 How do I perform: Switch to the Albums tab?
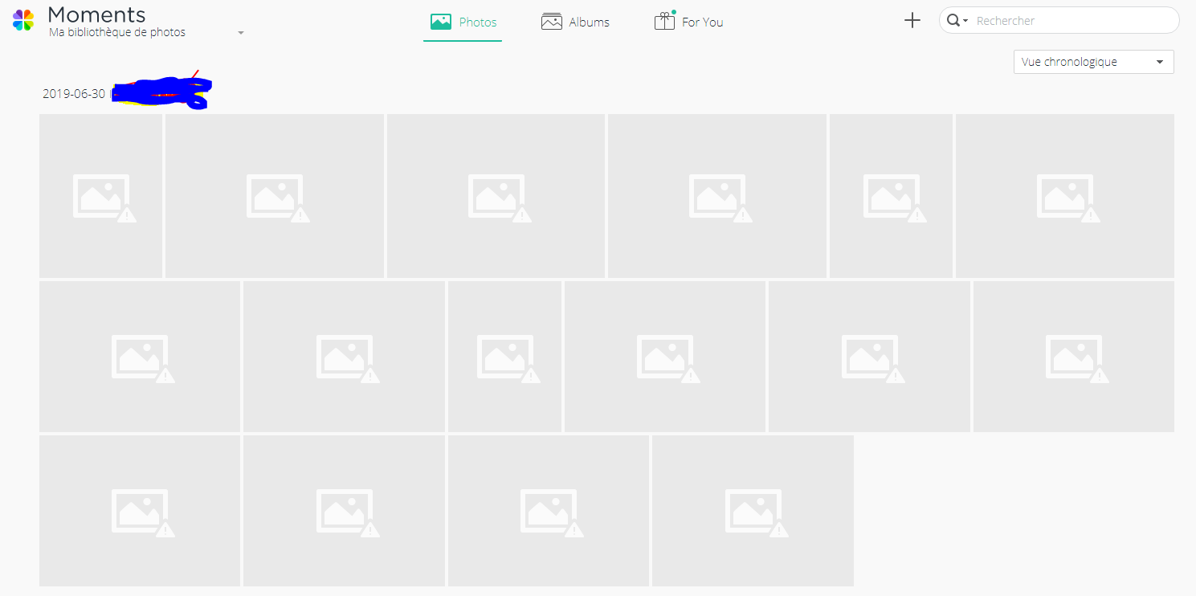coord(575,22)
